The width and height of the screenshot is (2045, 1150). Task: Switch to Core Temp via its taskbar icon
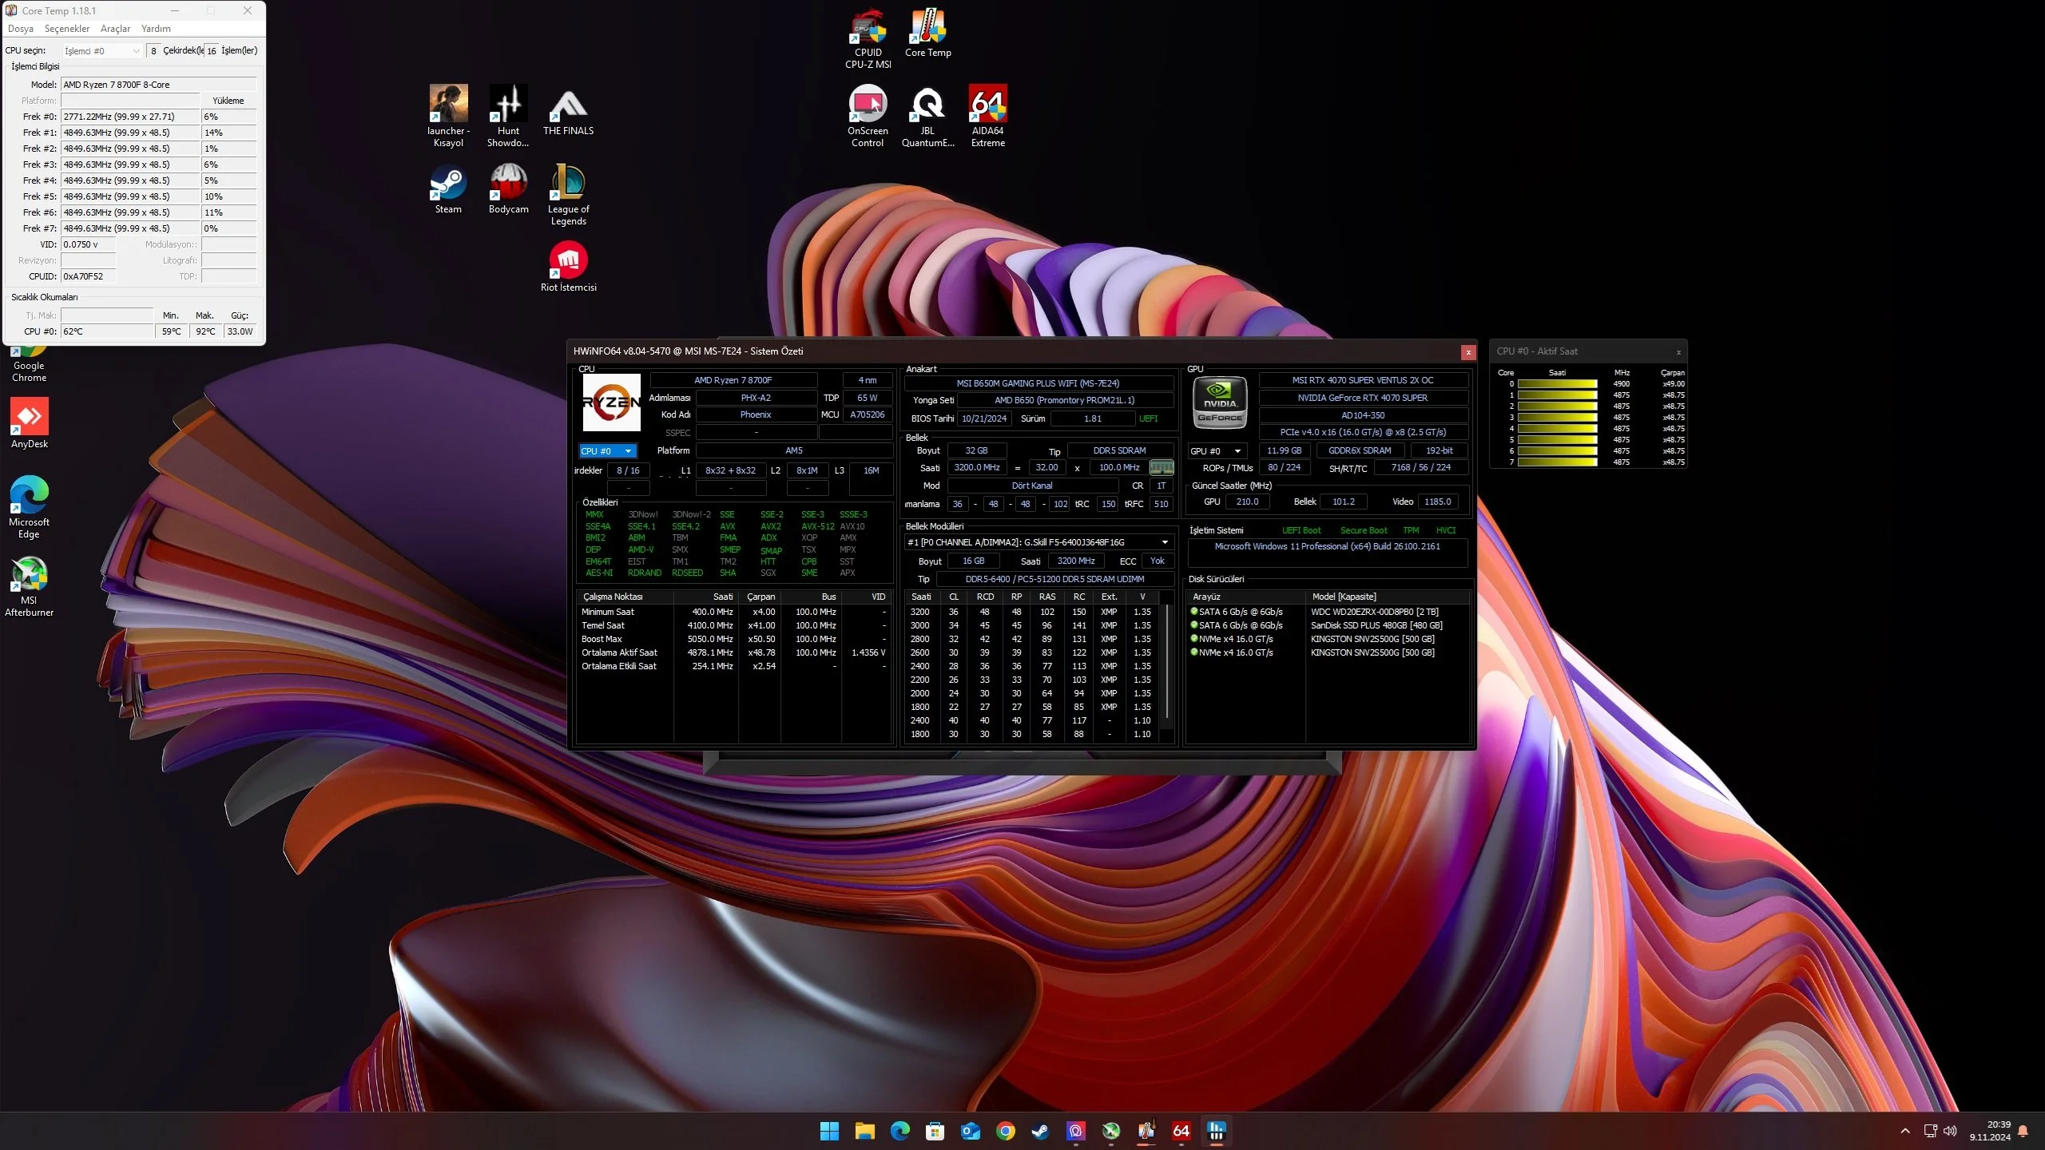tap(1146, 1131)
